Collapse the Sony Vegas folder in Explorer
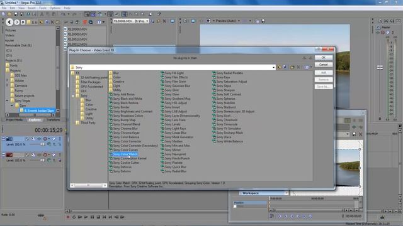The height and width of the screenshot is (226, 403). pyautogui.click(x=7, y=100)
